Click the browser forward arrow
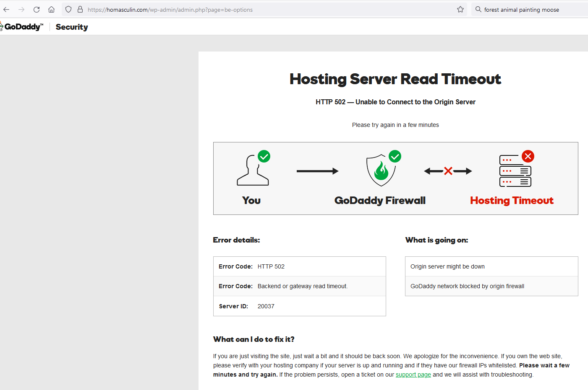588x390 pixels. (x=21, y=10)
